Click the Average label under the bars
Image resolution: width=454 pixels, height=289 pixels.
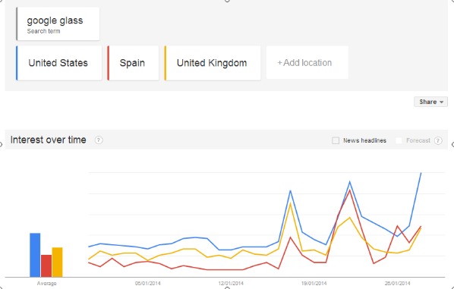(x=46, y=283)
